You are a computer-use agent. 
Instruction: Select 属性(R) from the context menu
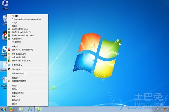point(15,104)
